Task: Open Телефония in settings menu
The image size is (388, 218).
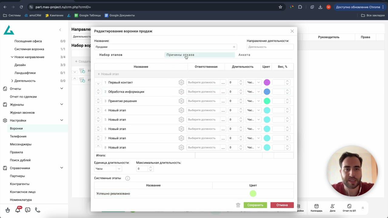Action: [x=18, y=137]
